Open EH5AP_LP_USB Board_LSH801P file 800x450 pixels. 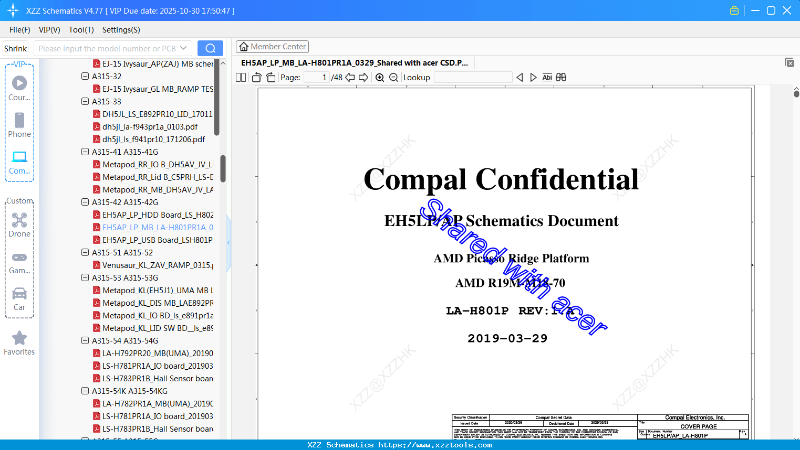point(153,240)
